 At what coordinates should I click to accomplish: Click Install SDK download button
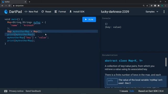[77, 12]
